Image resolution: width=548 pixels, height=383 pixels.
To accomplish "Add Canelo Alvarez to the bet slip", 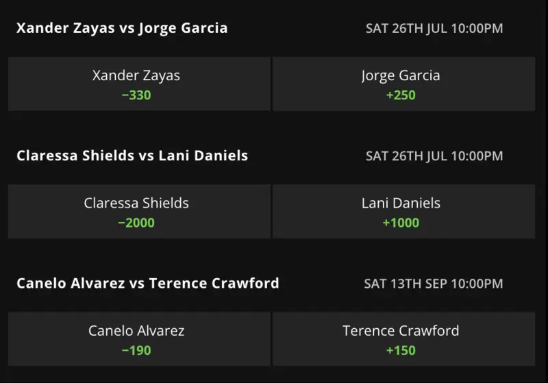I will [x=136, y=339].
